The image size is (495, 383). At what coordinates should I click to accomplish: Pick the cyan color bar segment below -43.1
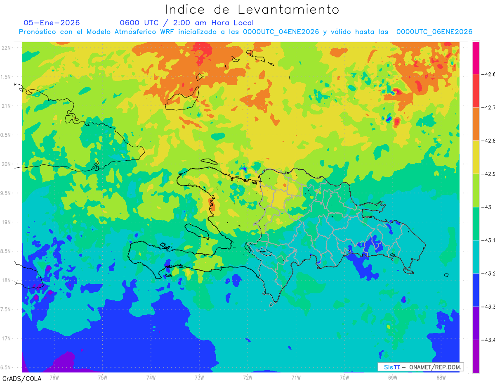click(x=476, y=257)
